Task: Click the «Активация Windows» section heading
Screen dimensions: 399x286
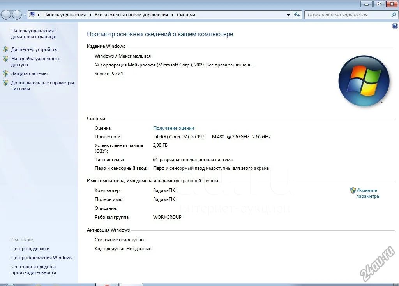Action: pyautogui.click(x=108, y=230)
